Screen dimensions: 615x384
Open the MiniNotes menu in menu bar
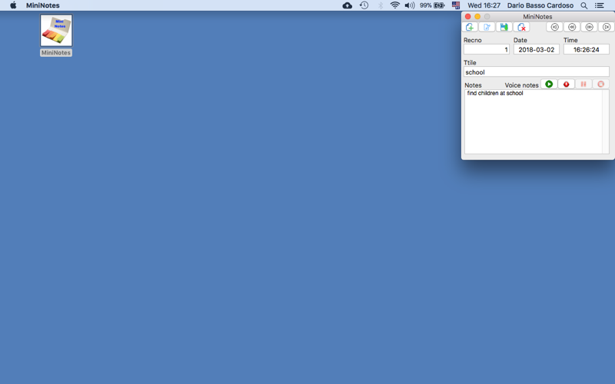43,5
